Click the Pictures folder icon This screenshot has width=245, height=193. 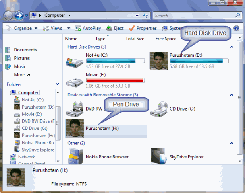point(8,58)
